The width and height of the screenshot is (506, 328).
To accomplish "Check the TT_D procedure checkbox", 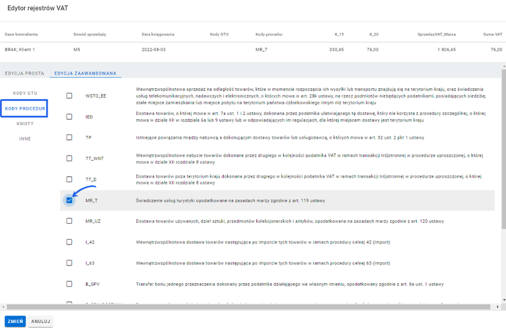I will tap(70, 179).
